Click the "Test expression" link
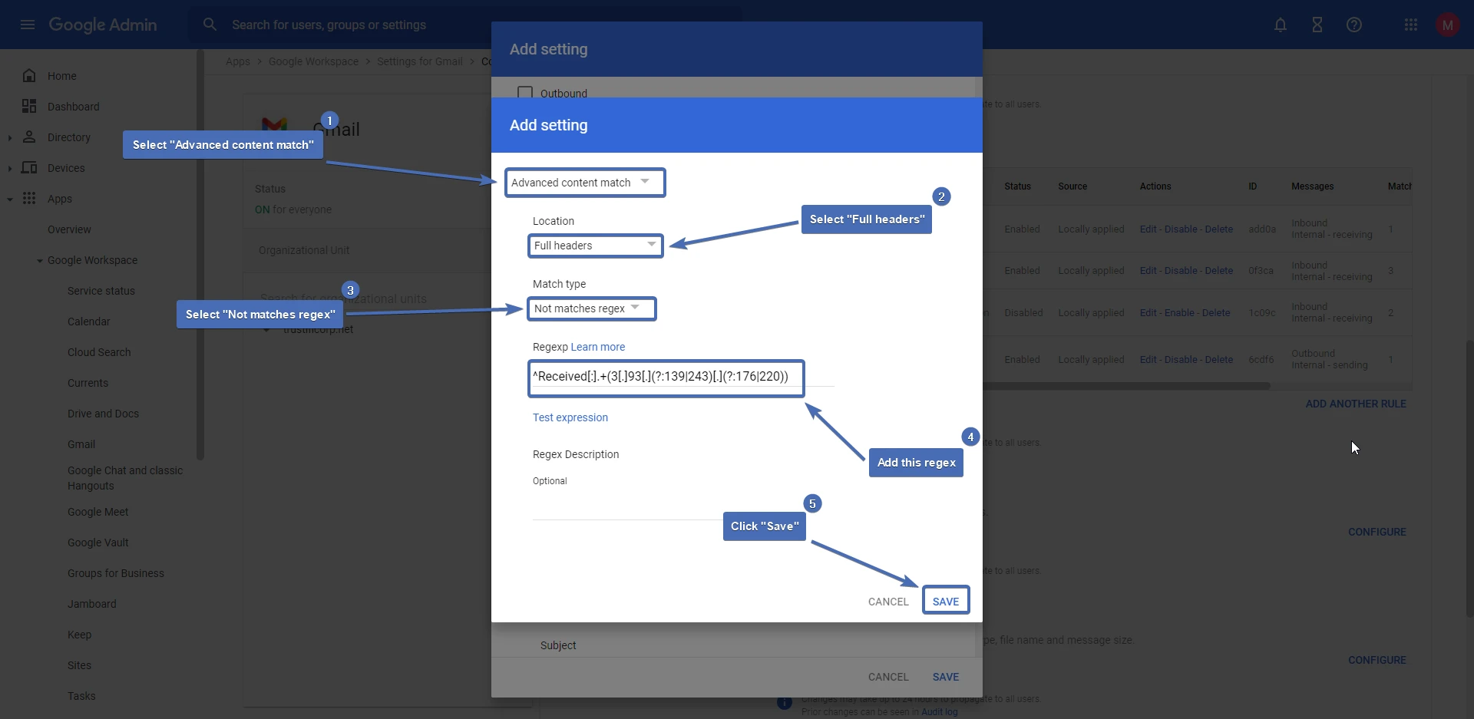Viewport: 1474px width, 719px height. (569, 417)
